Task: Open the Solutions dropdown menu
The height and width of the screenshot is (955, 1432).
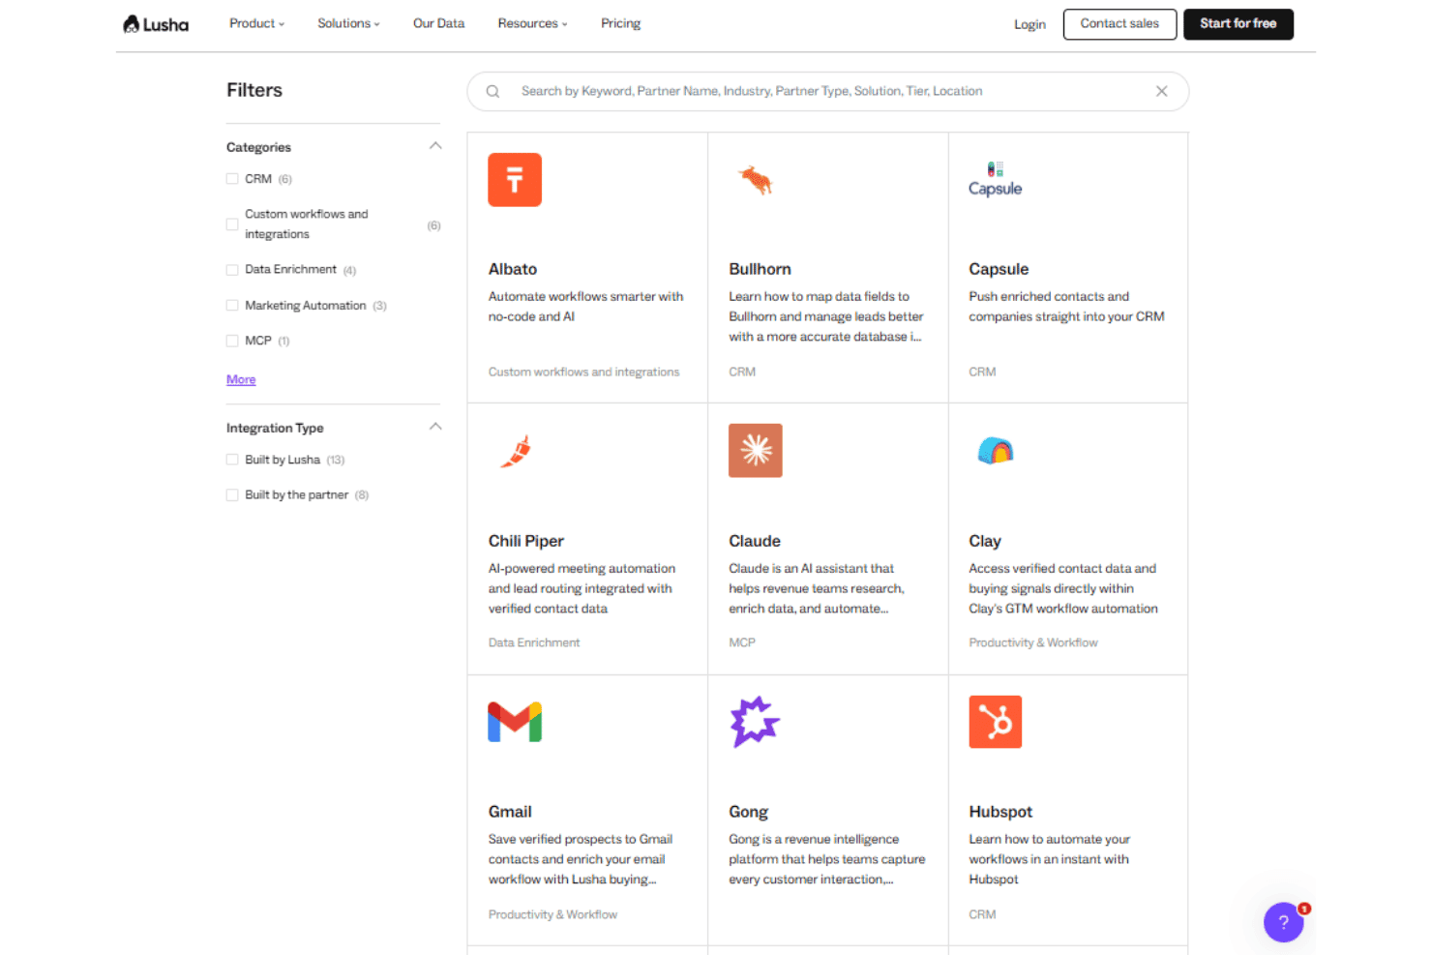Action: [x=348, y=23]
